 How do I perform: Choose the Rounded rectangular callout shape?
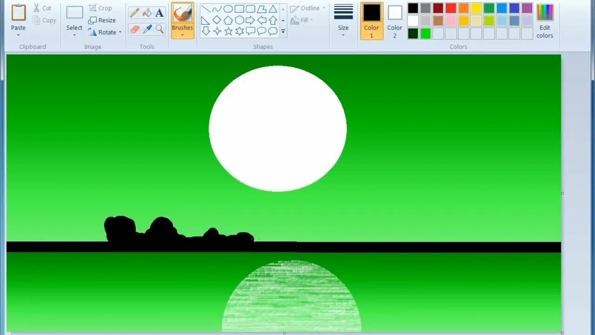tap(250, 31)
